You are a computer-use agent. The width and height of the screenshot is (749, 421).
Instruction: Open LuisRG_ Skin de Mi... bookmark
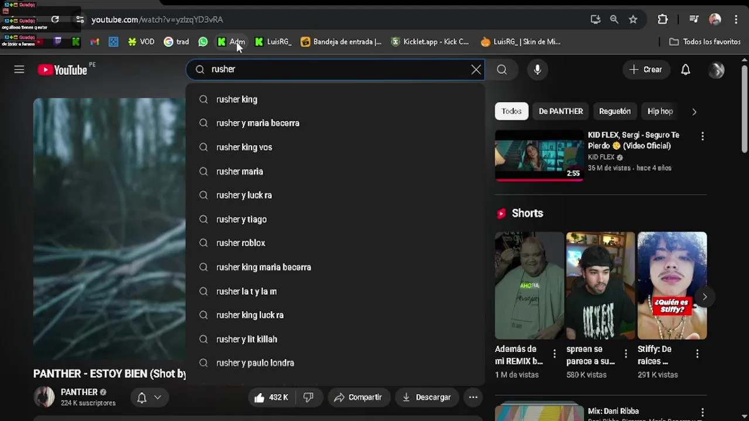(x=521, y=42)
